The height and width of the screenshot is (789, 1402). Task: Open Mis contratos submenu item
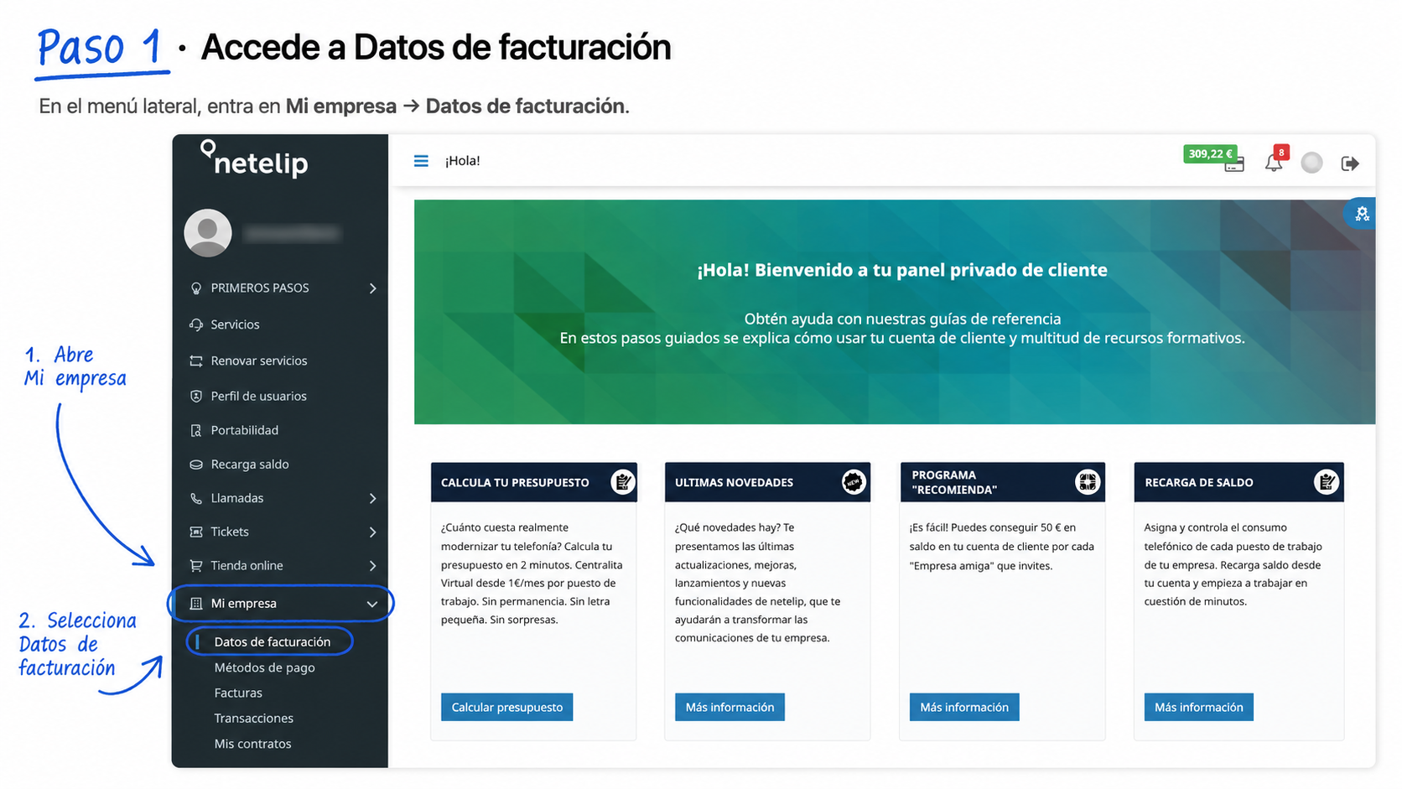(252, 744)
